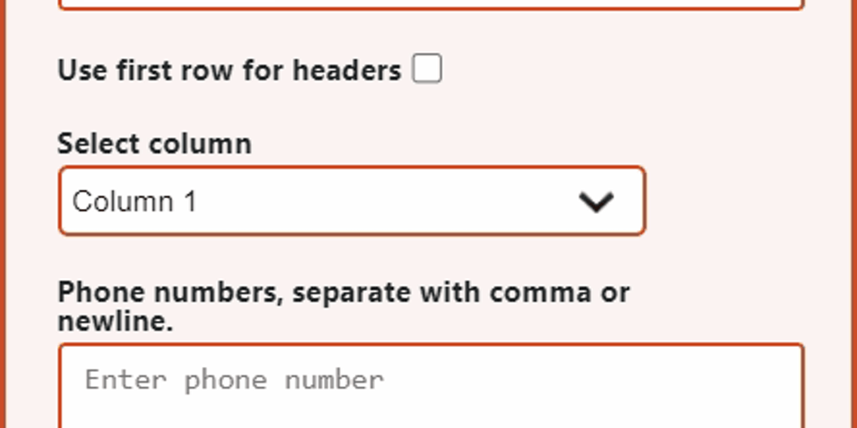Click the chevron arrow in the column dropdown
857x428 pixels.
pos(597,201)
